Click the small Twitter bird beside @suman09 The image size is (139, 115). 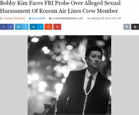[x=30, y=19]
